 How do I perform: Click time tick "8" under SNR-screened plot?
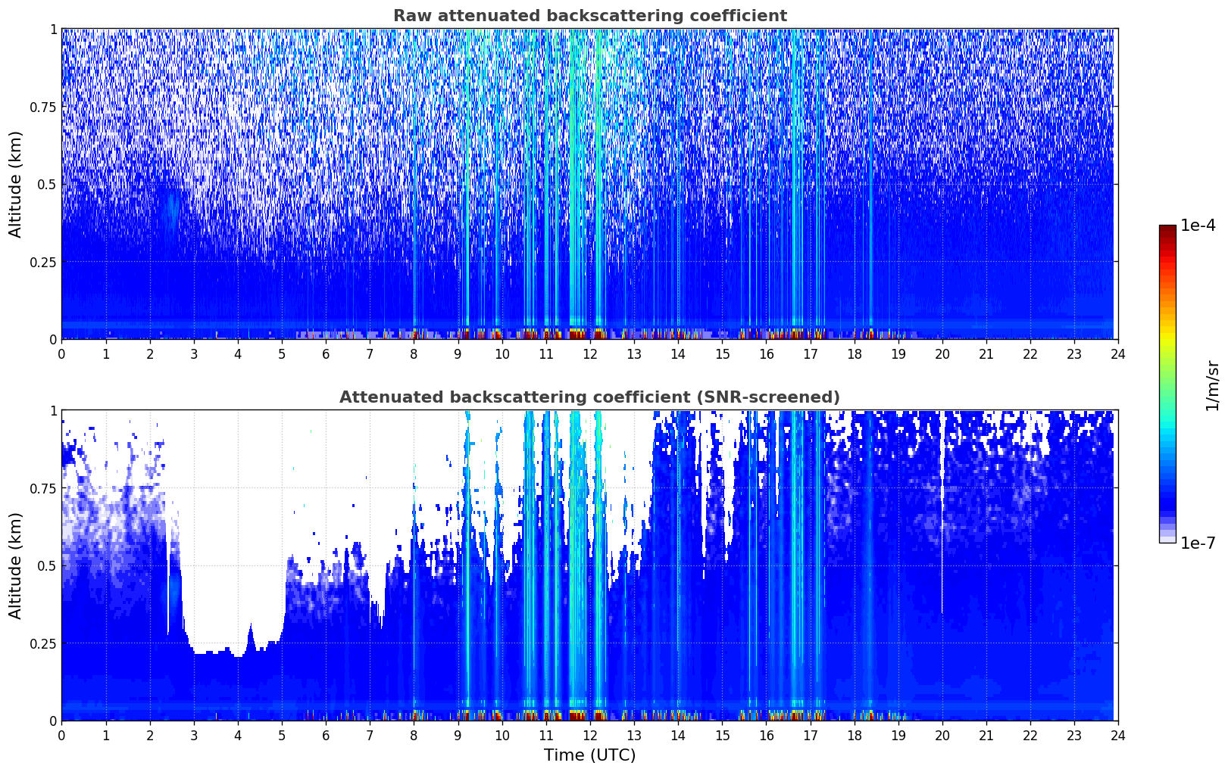pos(414,735)
